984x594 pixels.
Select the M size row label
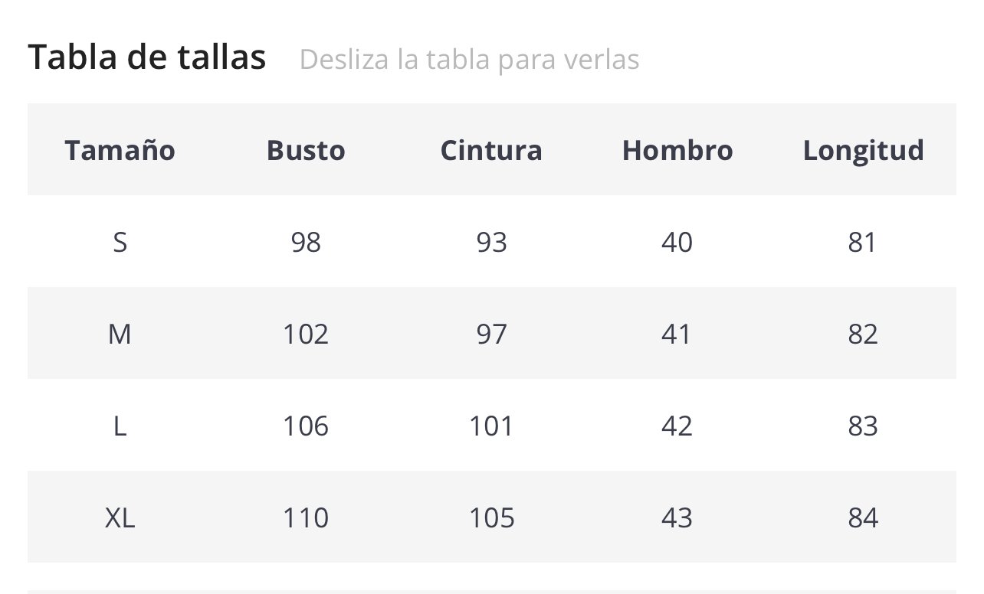120,334
